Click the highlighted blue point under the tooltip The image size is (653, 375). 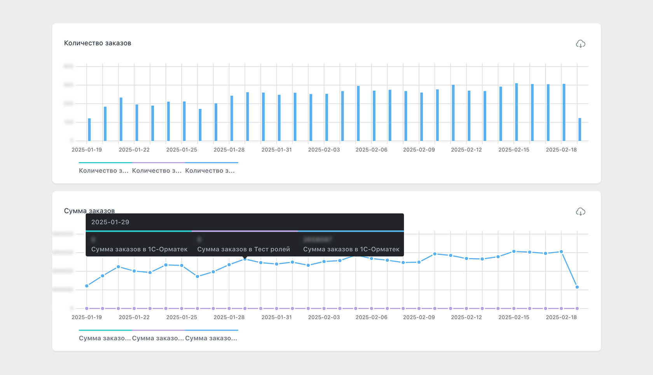245,259
